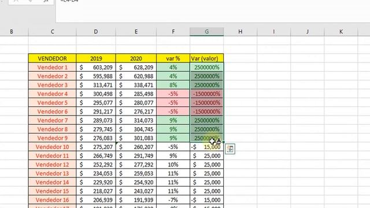This screenshot has height=208, width=370.
Task: Click the 2020 value 314,073
Action: (136, 120)
